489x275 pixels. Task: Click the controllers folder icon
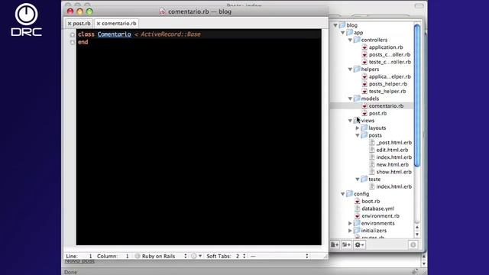point(357,40)
